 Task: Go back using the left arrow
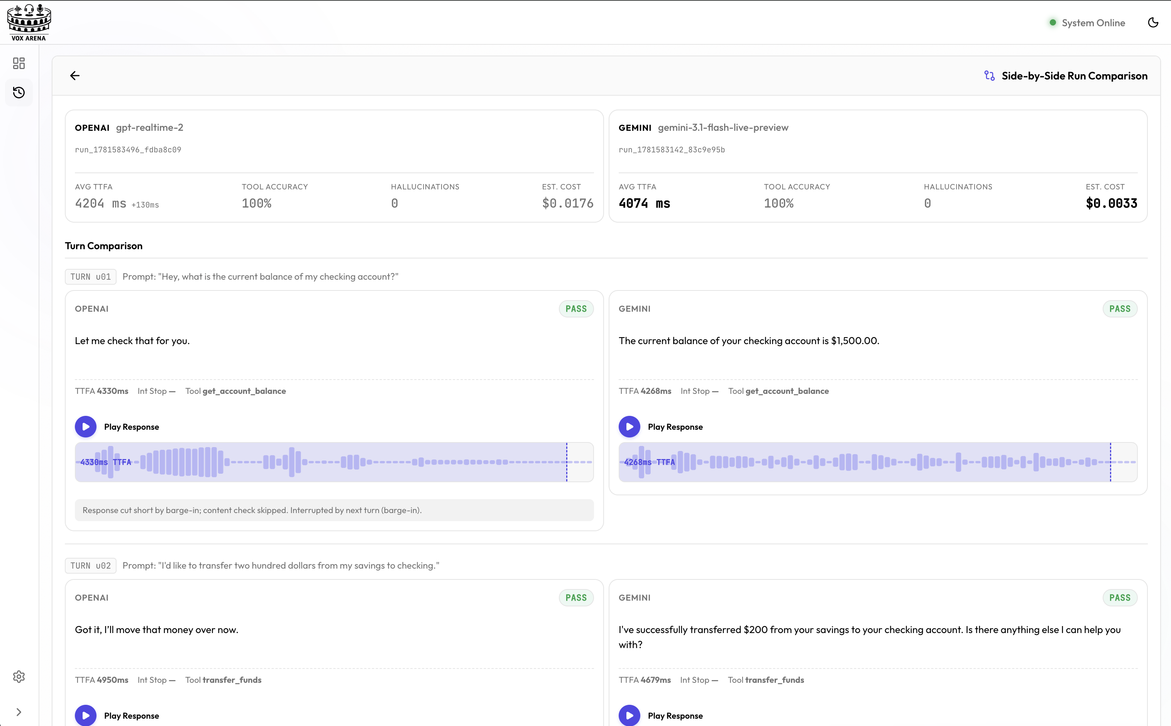click(75, 76)
